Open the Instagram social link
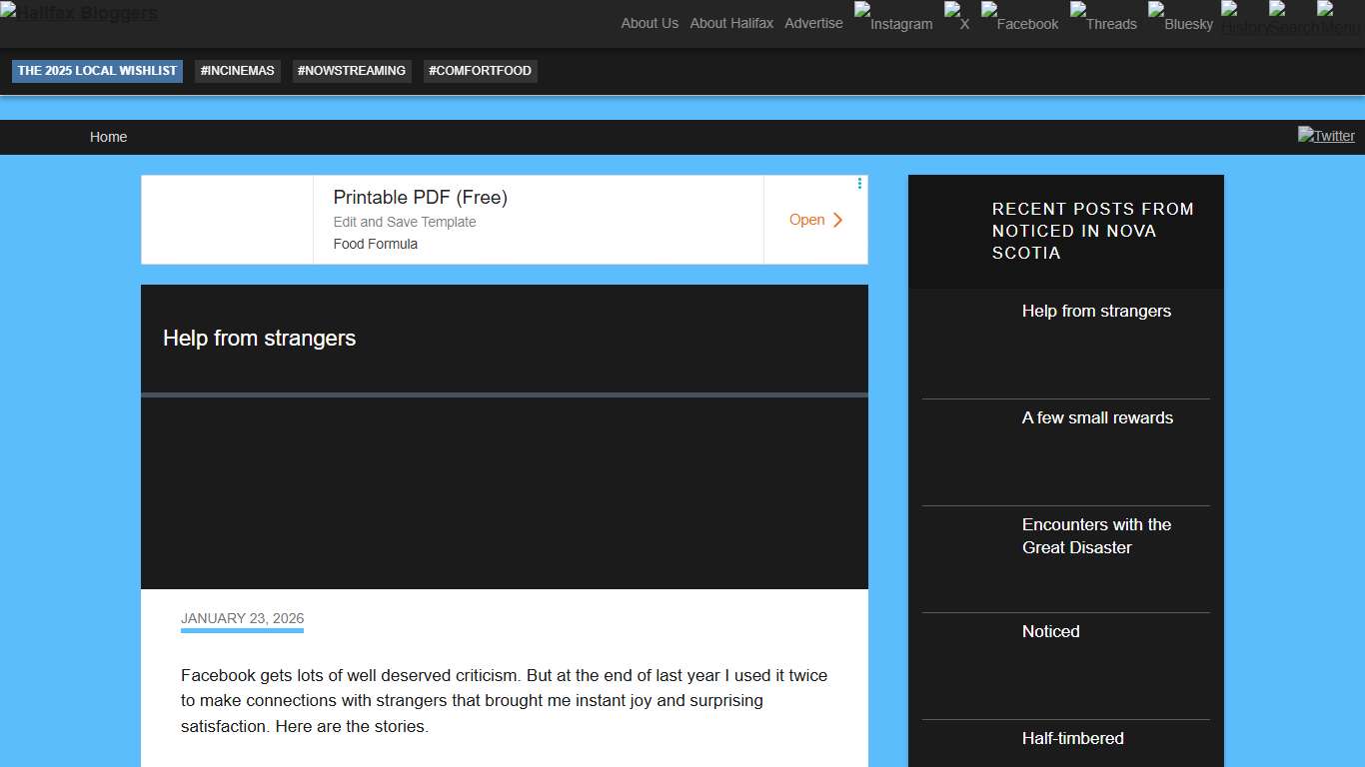The height and width of the screenshot is (767, 1365). point(893,18)
